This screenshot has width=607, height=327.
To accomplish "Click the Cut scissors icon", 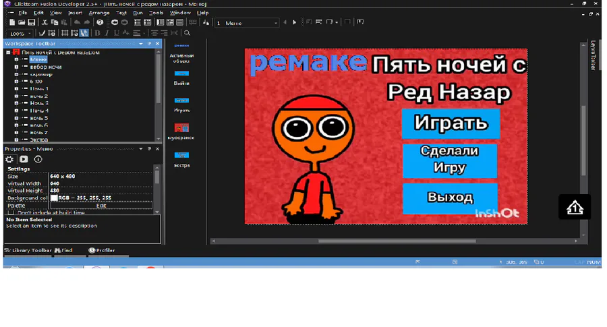I will point(45,22).
